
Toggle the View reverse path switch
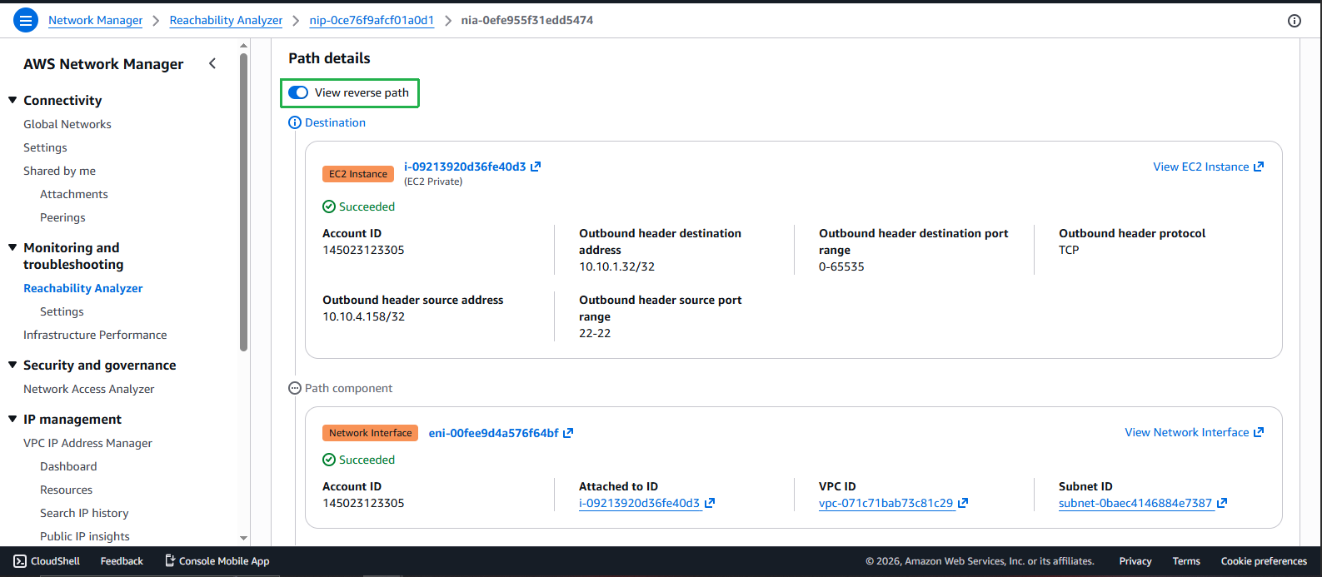click(298, 92)
